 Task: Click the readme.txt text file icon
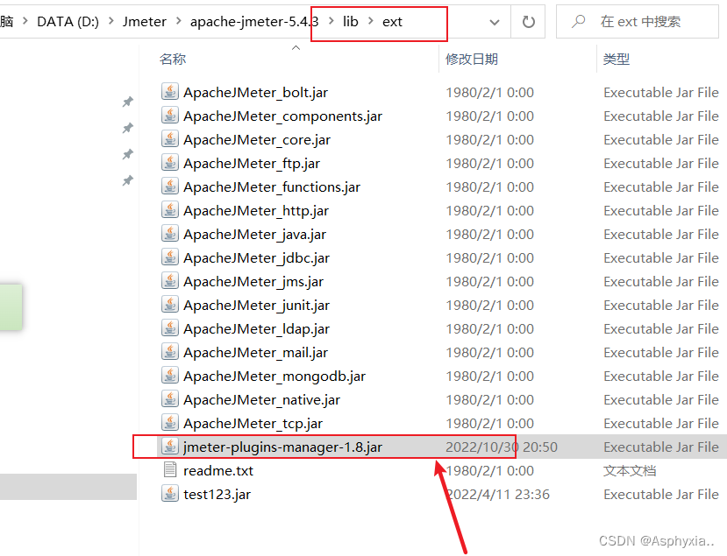[x=168, y=470]
